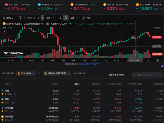
Task: Click BTC Dominance ticker icon
Action: pyautogui.click(x=72, y=5)
